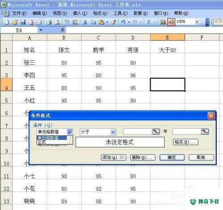Open the 格式(O) menu

(x=100, y=13)
